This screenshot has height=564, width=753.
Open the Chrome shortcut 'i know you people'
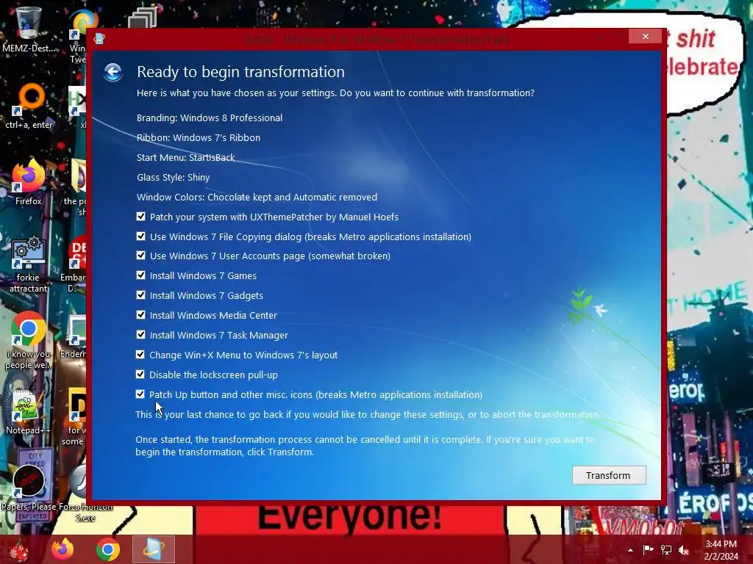[x=29, y=341]
